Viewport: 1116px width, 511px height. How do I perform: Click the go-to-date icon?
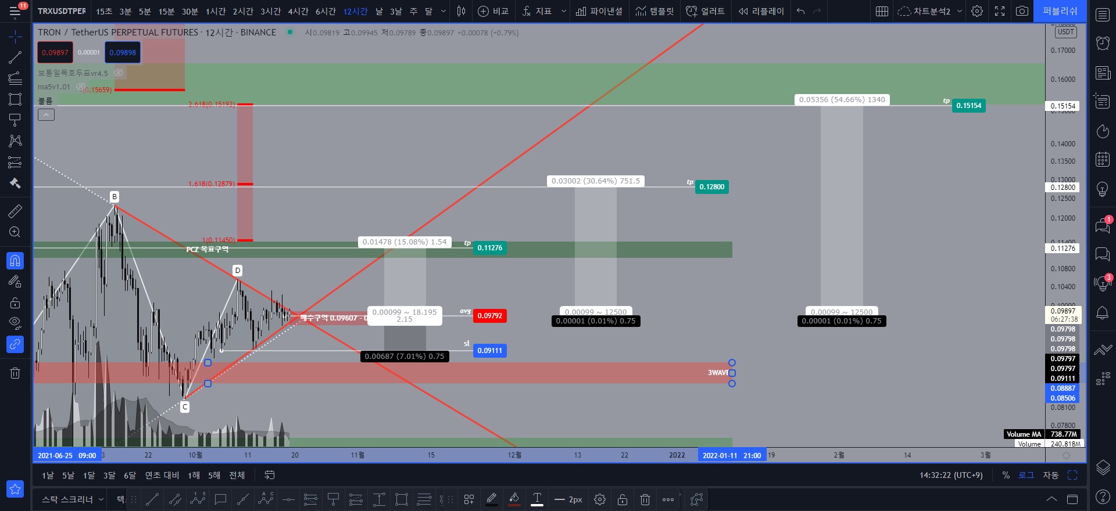[269, 475]
